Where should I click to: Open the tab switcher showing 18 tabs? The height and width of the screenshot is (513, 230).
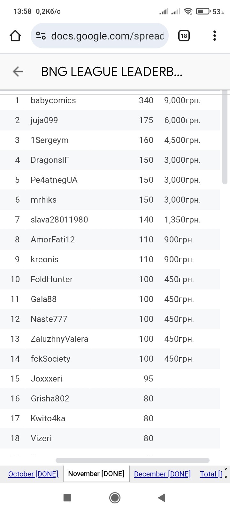pos(184,36)
